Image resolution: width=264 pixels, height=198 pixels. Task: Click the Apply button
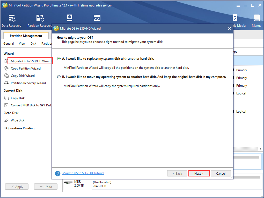(x=17, y=187)
